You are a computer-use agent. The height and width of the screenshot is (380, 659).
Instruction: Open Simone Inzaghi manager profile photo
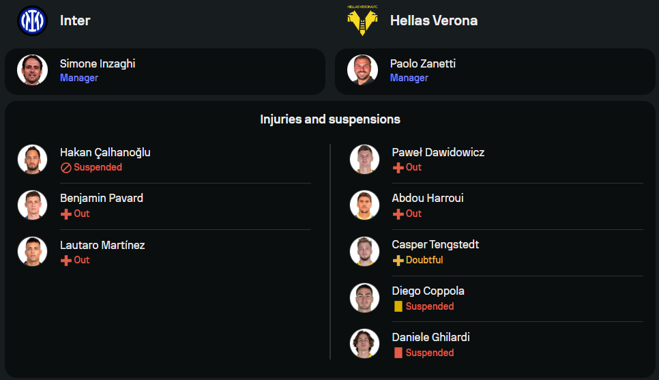coord(32,70)
